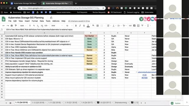Switch to the 1.10 (Q1 2018) sheet
Screen dimensions: 189x106
tap(71, 103)
